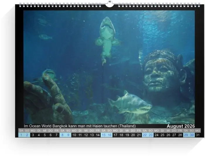The width and height of the screenshot is (205, 156).
Task: Click the last day, date 31
Action: coord(198,135)
